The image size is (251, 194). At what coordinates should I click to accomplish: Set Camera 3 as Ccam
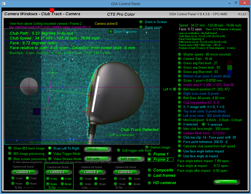coord(96,179)
